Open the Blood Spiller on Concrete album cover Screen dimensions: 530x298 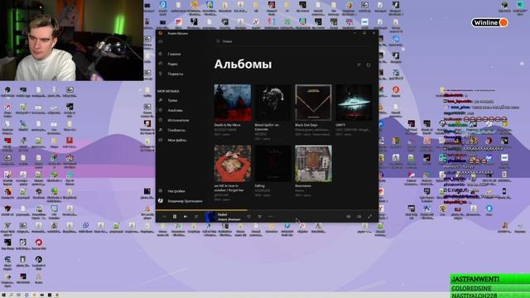(x=272, y=103)
